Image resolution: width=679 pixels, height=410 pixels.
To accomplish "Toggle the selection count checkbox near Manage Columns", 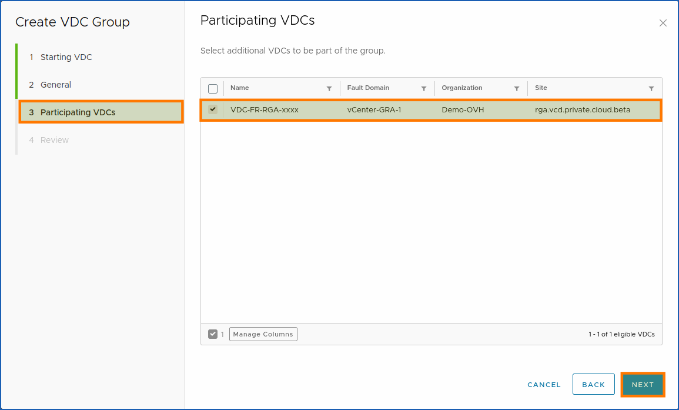I will point(213,334).
